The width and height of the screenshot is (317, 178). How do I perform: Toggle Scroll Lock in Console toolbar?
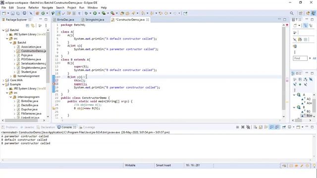(x=261, y=127)
